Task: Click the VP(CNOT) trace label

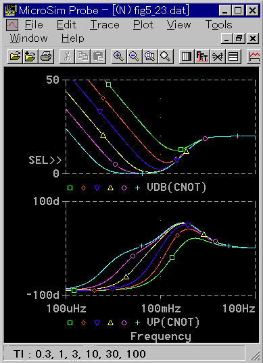Action: pos(173,323)
